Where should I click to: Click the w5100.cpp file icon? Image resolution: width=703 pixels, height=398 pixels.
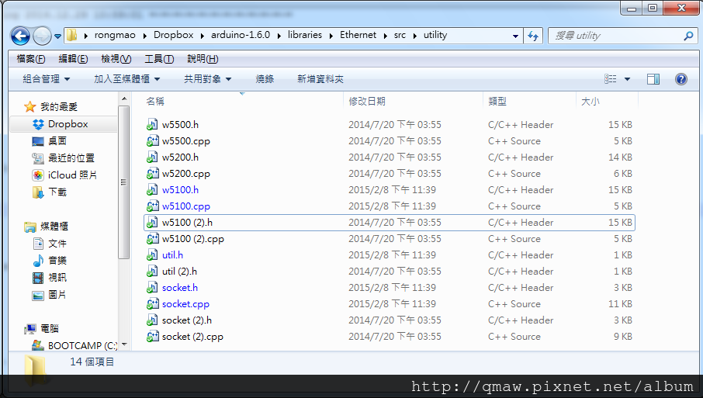click(x=152, y=206)
